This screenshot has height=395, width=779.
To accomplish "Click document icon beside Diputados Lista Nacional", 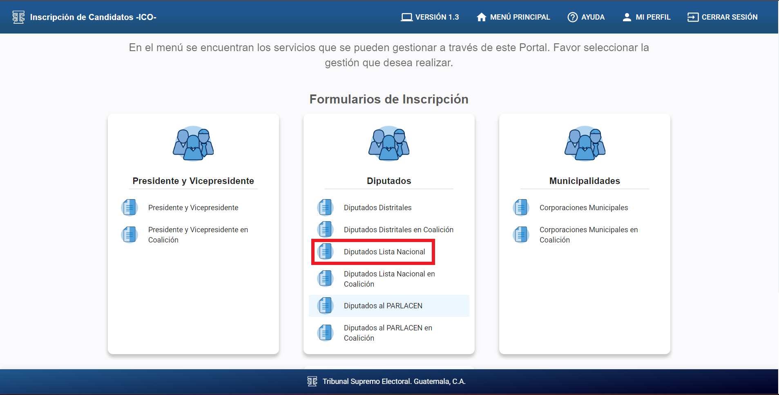I will [x=325, y=251].
